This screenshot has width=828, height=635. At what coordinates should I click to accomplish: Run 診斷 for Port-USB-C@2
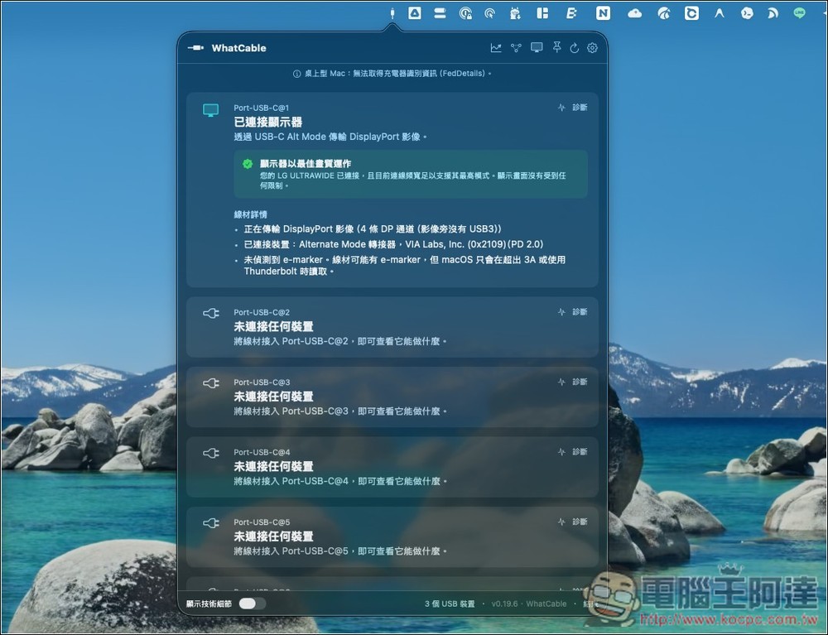pyautogui.click(x=573, y=312)
